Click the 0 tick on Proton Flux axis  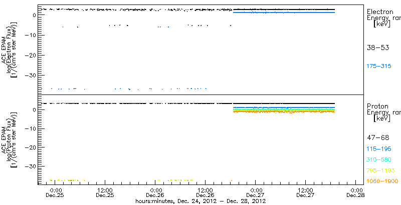click(33, 109)
